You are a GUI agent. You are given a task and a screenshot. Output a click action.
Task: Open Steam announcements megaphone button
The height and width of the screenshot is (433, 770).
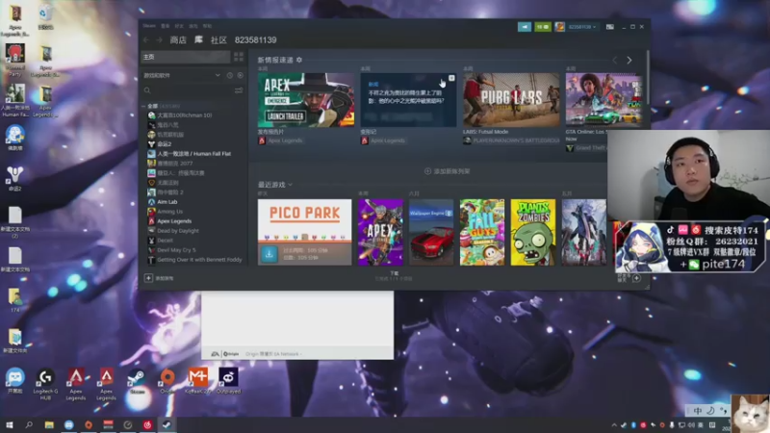pos(525,27)
